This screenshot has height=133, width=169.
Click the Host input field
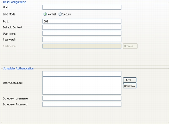pos(82,7)
